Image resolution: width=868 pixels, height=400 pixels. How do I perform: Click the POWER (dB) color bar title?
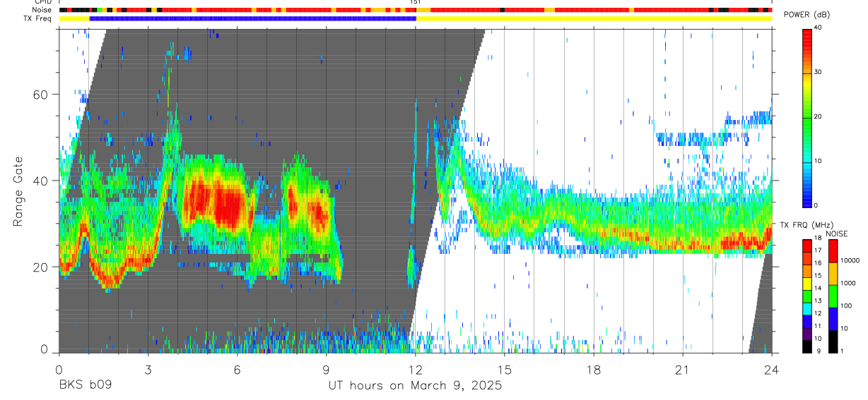point(807,15)
